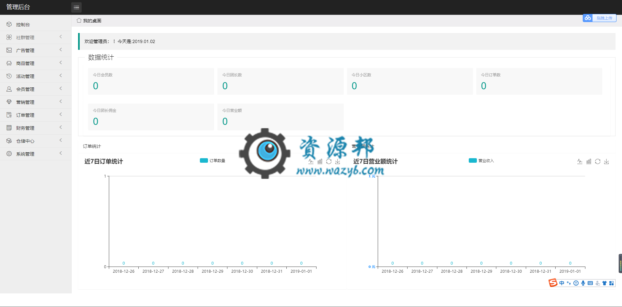622x307 pixels.
Task: Expand the 系统管理 chevron arrow
Action: (61, 153)
